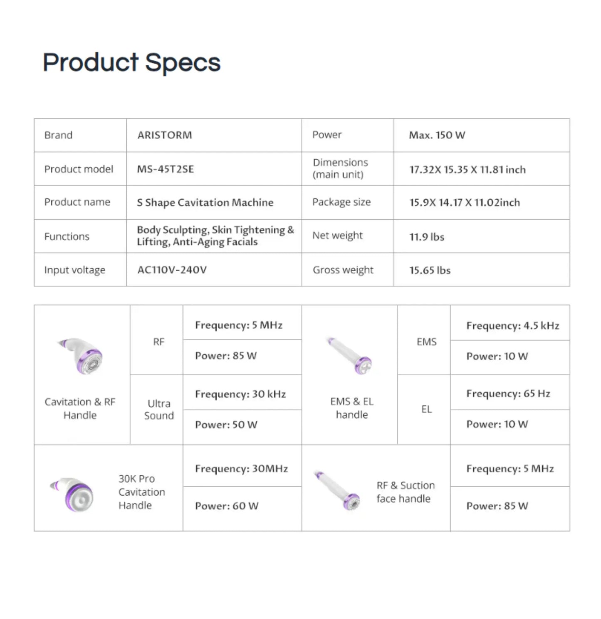Select the Ultra Sound label cell
601x619 pixels.
coord(158,409)
